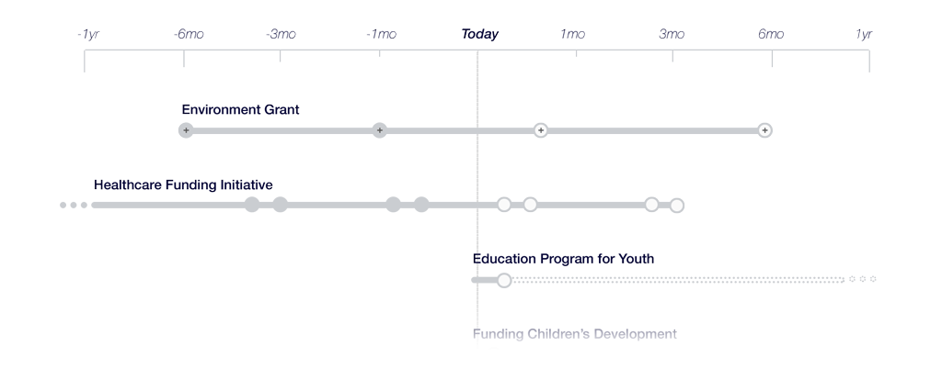Open Funding Children's Development title
The height and width of the screenshot is (391, 942).
tap(574, 333)
